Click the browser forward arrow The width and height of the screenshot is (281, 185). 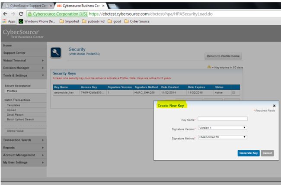[x=13, y=14]
